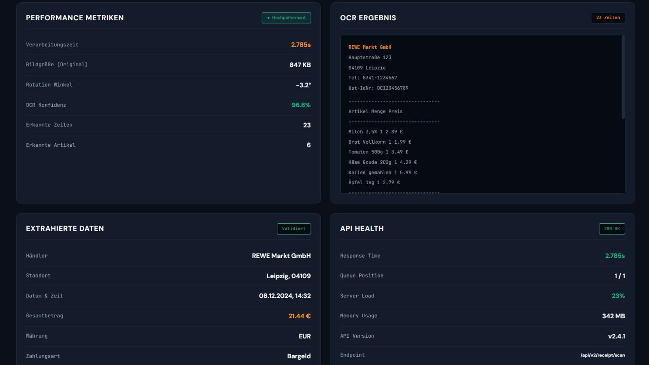Click the Kaffee gemahlen receipt line
This screenshot has width=649, height=365.
click(383, 172)
